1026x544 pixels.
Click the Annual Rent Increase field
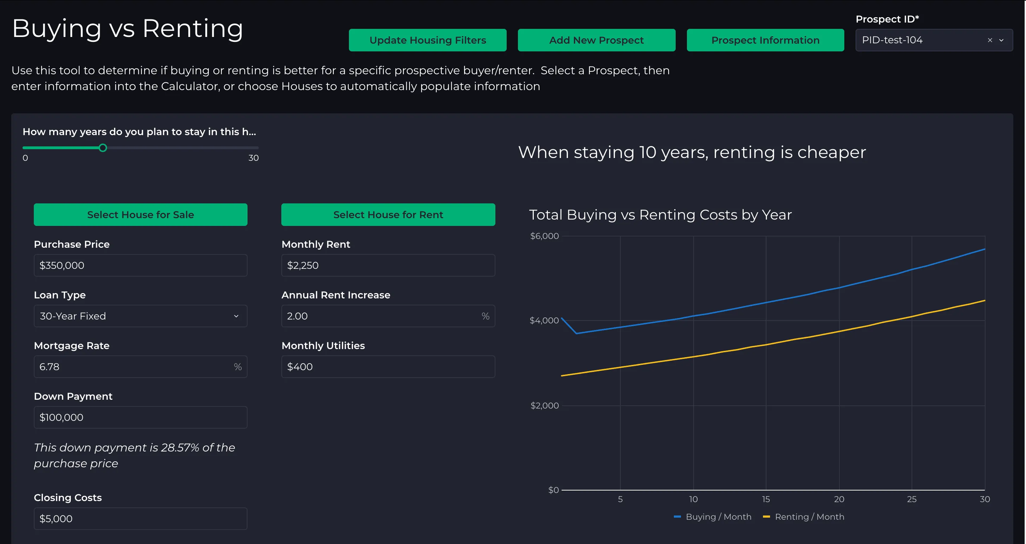pyautogui.click(x=388, y=316)
